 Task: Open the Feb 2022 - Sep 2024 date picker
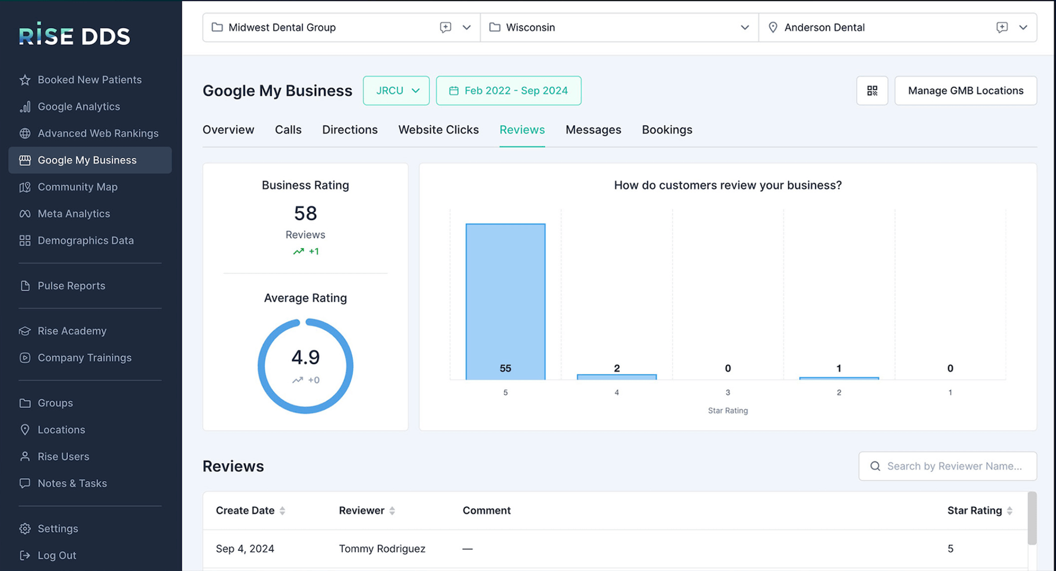(x=509, y=91)
